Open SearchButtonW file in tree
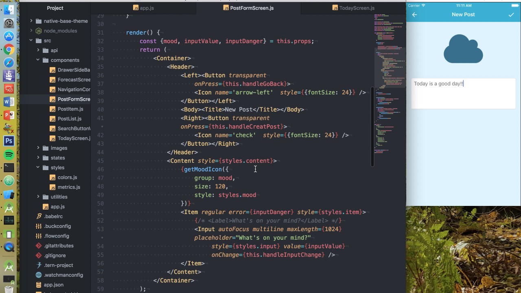Viewport: 521px width, 293px height. [74, 129]
